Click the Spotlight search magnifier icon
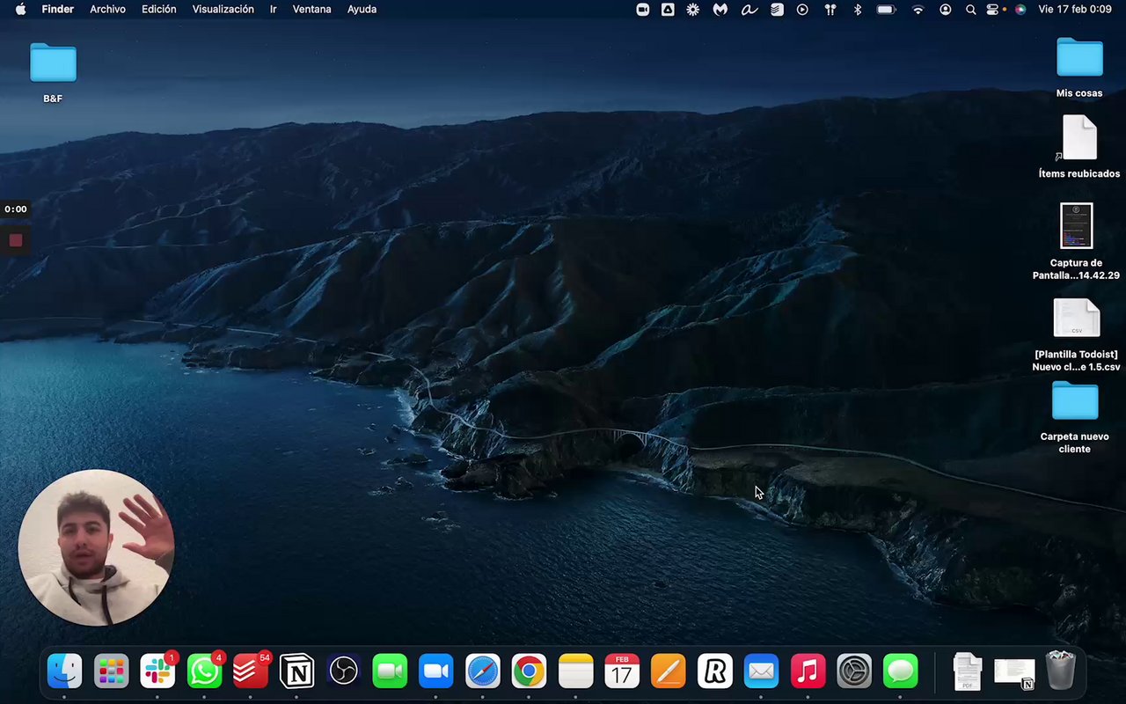The height and width of the screenshot is (704, 1126). [970, 10]
